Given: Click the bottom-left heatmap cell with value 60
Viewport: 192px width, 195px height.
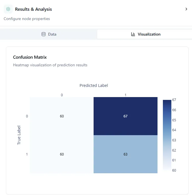Looking at the screenshot, I should pos(62,154).
